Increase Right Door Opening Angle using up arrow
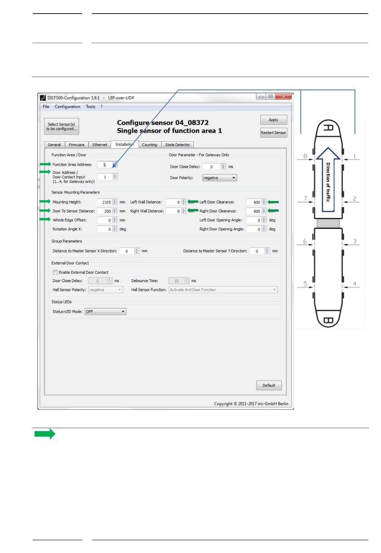 click(264, 228)
